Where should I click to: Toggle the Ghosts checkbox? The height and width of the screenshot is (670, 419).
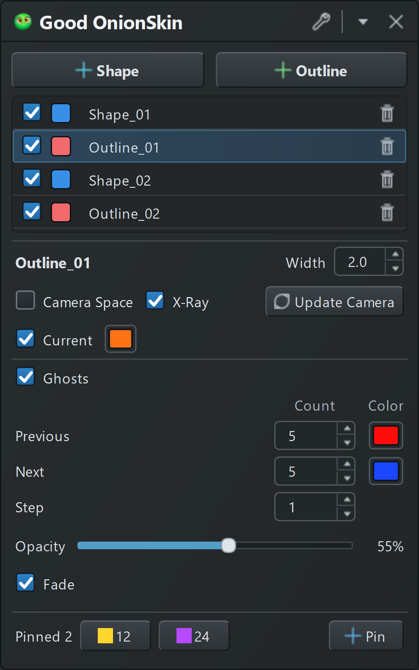pos(25,376)
